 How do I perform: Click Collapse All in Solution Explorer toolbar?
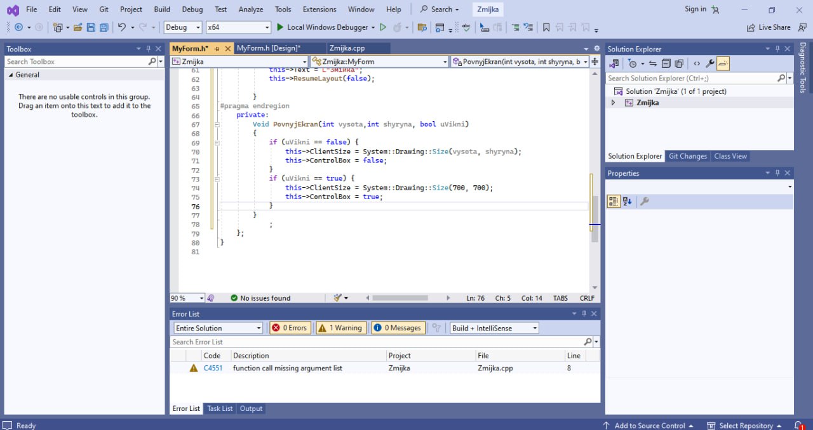pyautogui.click(x=666, y=63)
